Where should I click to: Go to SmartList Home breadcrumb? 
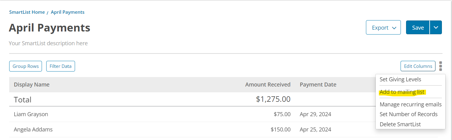27,12
